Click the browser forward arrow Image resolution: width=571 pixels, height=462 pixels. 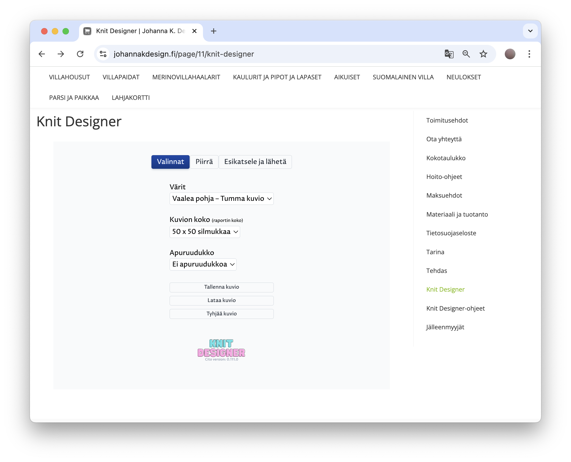(61, 54)
